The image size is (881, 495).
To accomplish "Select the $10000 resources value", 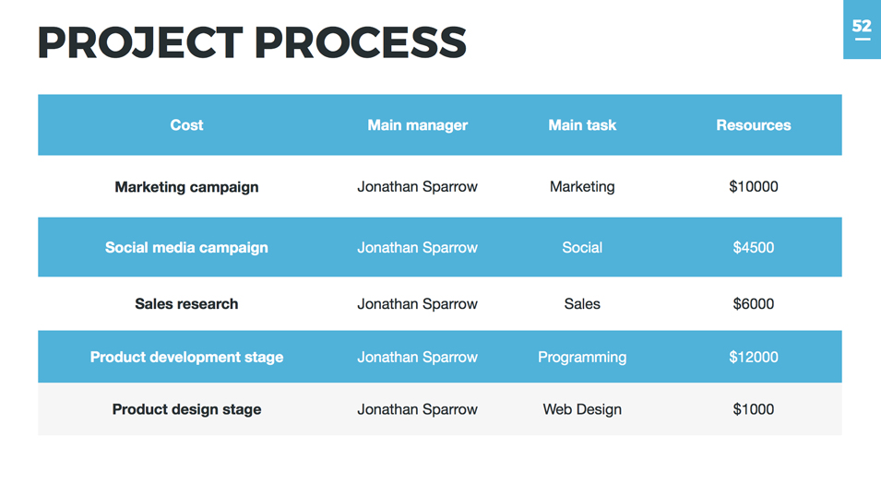I will coord(753,187).
